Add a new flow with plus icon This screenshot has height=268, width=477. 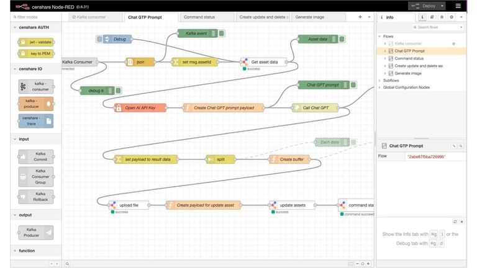360,17
